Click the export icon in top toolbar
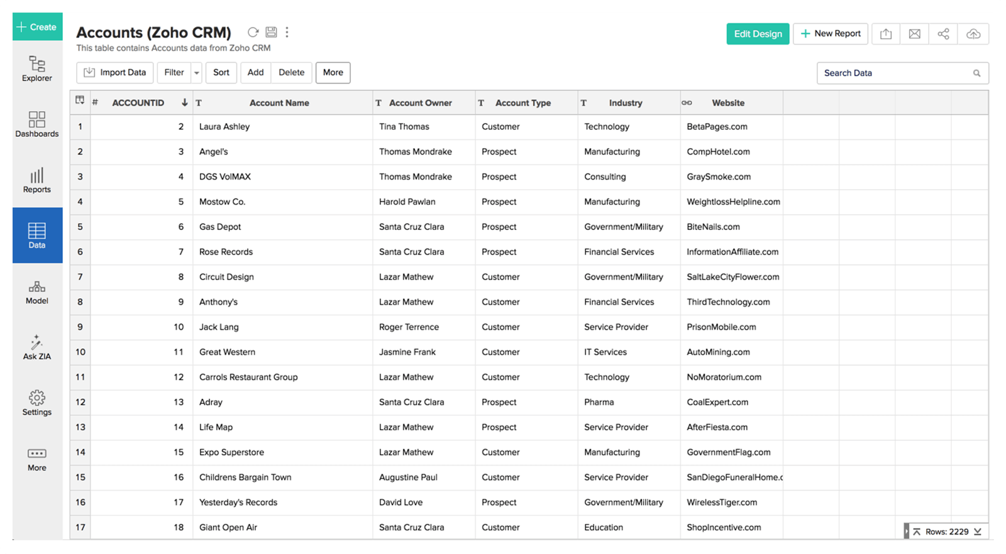 click(x=886, y=34)
